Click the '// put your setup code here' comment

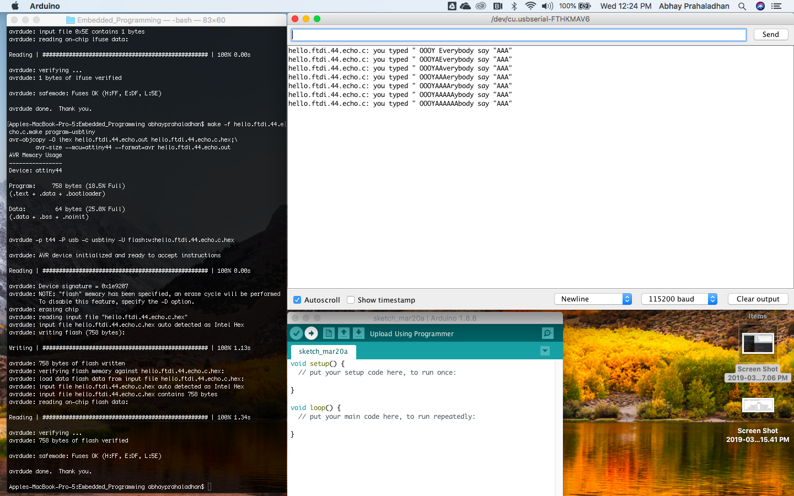pos(377,373)
